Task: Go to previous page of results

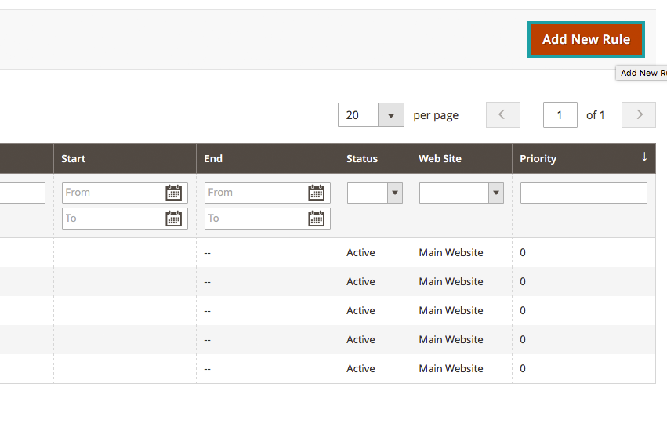Action: coord(502,115)
